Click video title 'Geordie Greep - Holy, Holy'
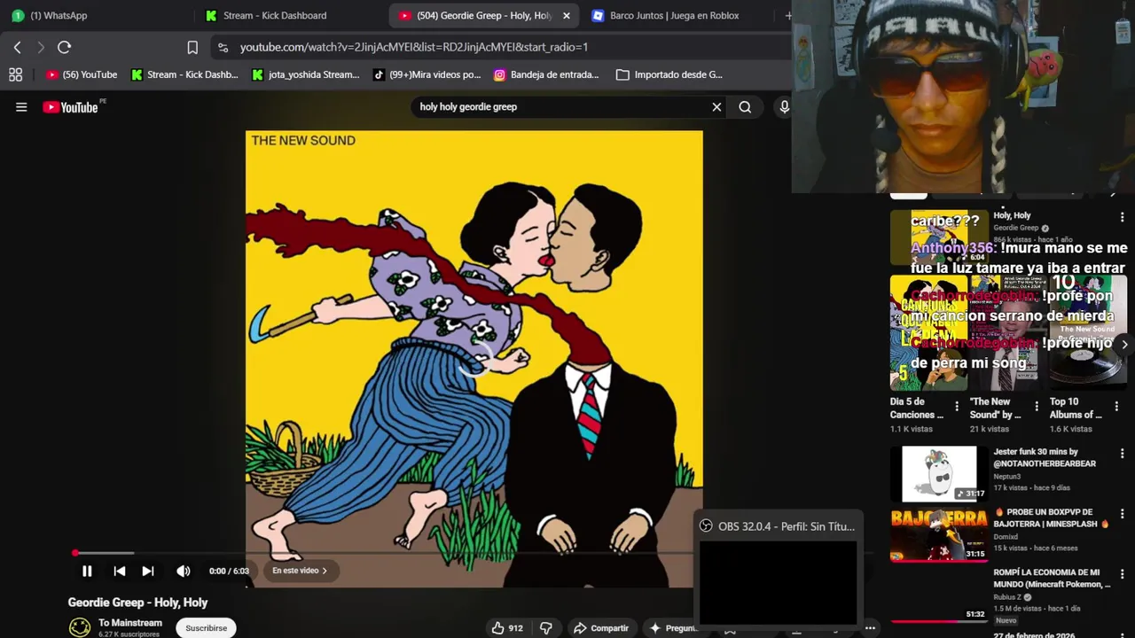This screenshot has width=1135, height=638. pos(137,603)
